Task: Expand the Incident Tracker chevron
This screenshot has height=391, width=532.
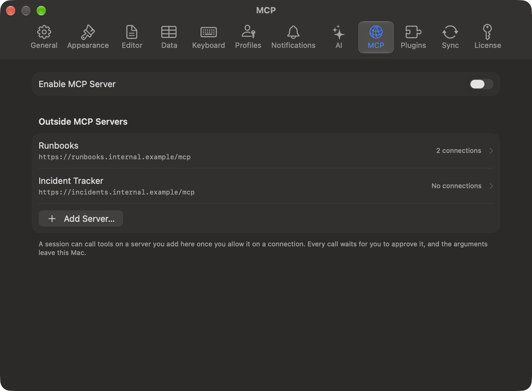Action: click(x=491, y=186)
